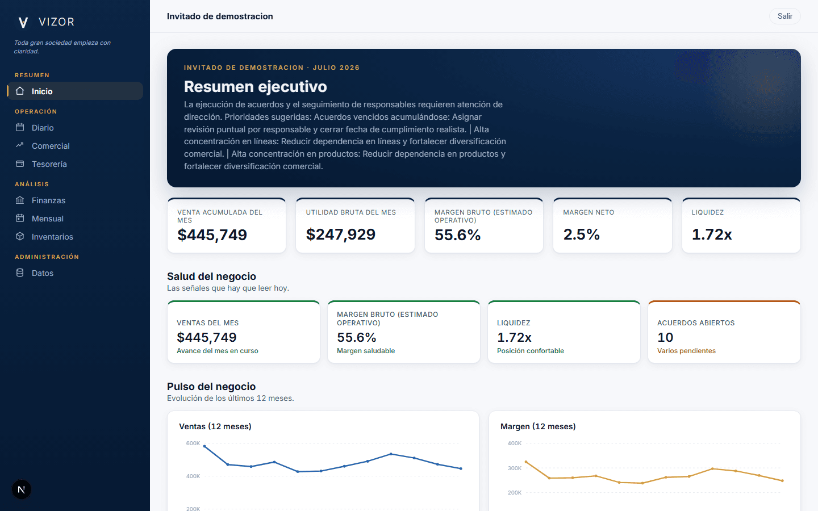Click the Salir button
Image resolution: width=818 pixels, height=511 pixels.
point(785,16)
